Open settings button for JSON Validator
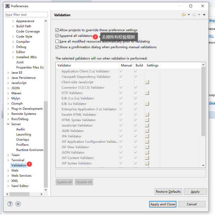 (147, 153)
